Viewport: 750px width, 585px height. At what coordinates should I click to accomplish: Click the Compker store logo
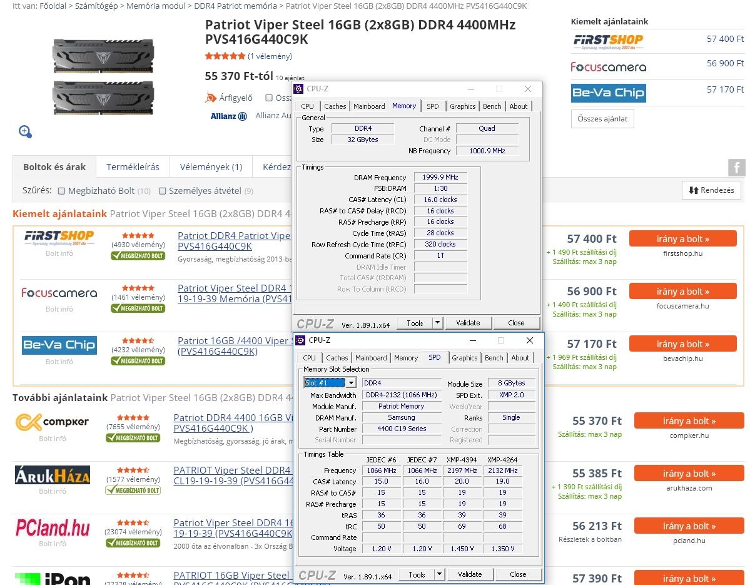point(52,422)
